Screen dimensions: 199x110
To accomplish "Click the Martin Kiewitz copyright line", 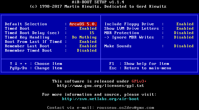I will (98, 7).
